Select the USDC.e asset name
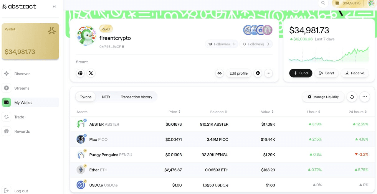This screenshot has height=194, width=377. 103,185
